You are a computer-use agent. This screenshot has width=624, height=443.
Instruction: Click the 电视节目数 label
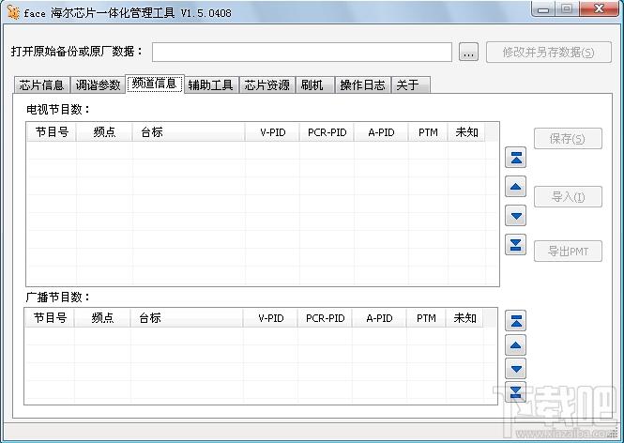click(x=58, y=110)
